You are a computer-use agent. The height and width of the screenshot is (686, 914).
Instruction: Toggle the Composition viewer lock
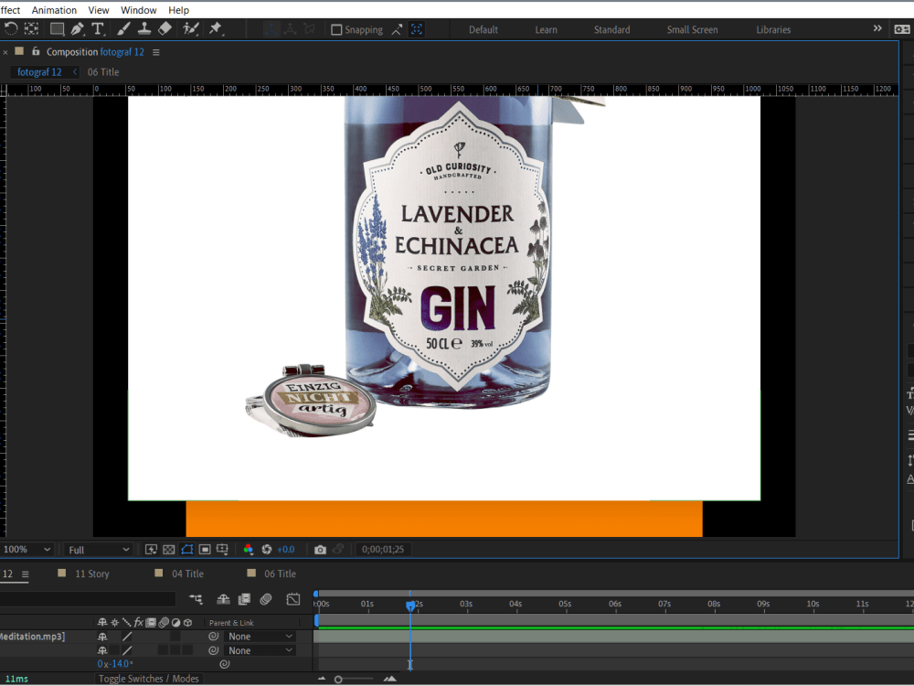[36, 51]
